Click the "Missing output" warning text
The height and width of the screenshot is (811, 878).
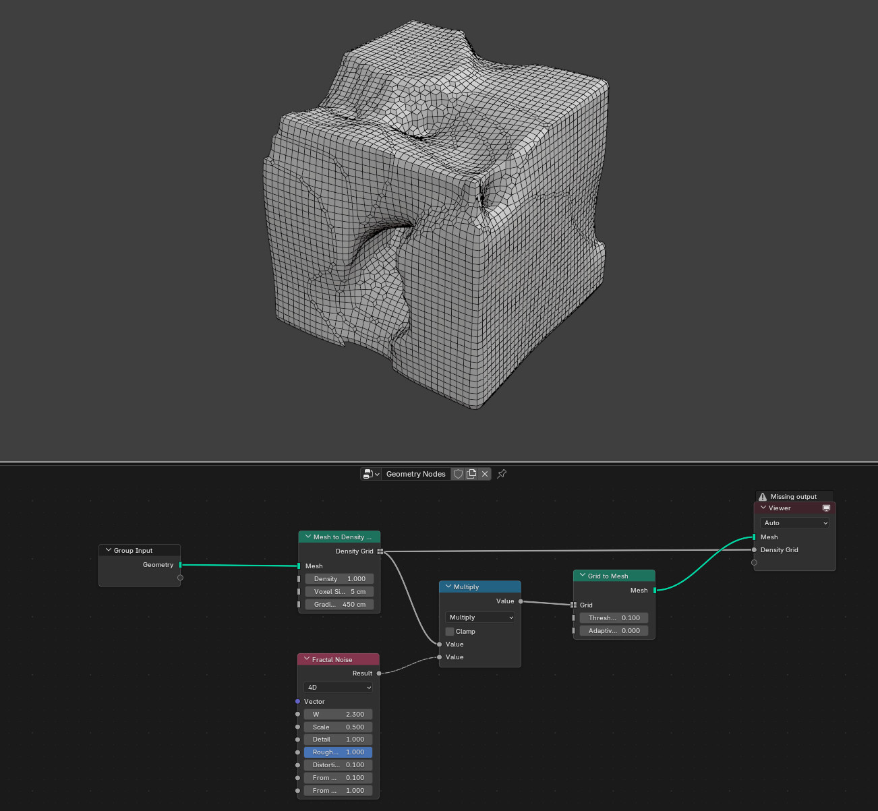tap(794, 497)
